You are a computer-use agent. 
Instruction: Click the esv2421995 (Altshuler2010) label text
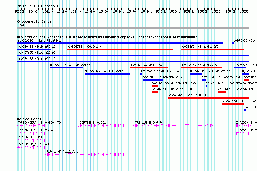(174, 83)
